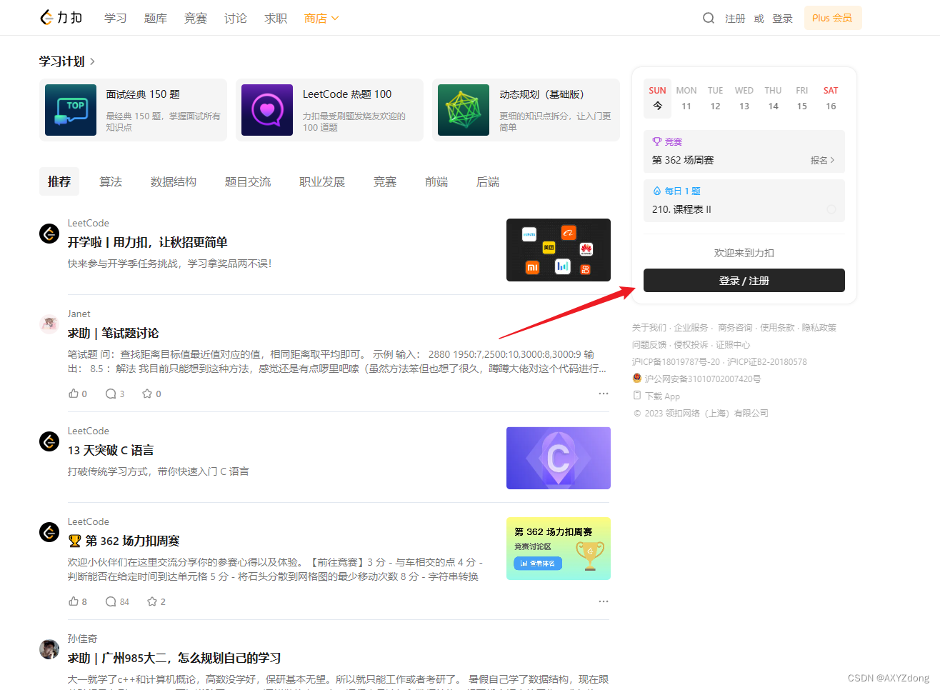Select MON 11 in the calendar

click(x=686, y=99)
